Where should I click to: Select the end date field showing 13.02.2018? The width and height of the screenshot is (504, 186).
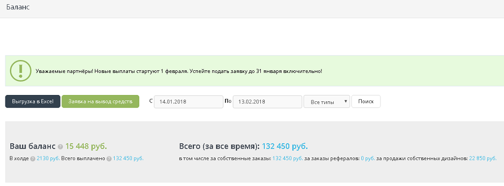[267, 102]
